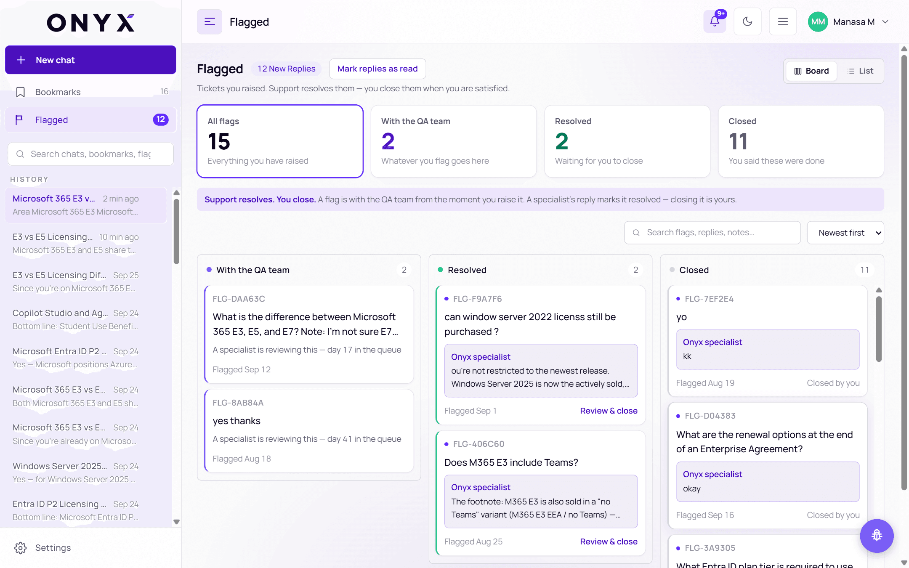Image resolution: width=909 pixels, height=568 pixels.
Task: Open the notifications bell
Action: pyautogui.click(x=715, y=21)
